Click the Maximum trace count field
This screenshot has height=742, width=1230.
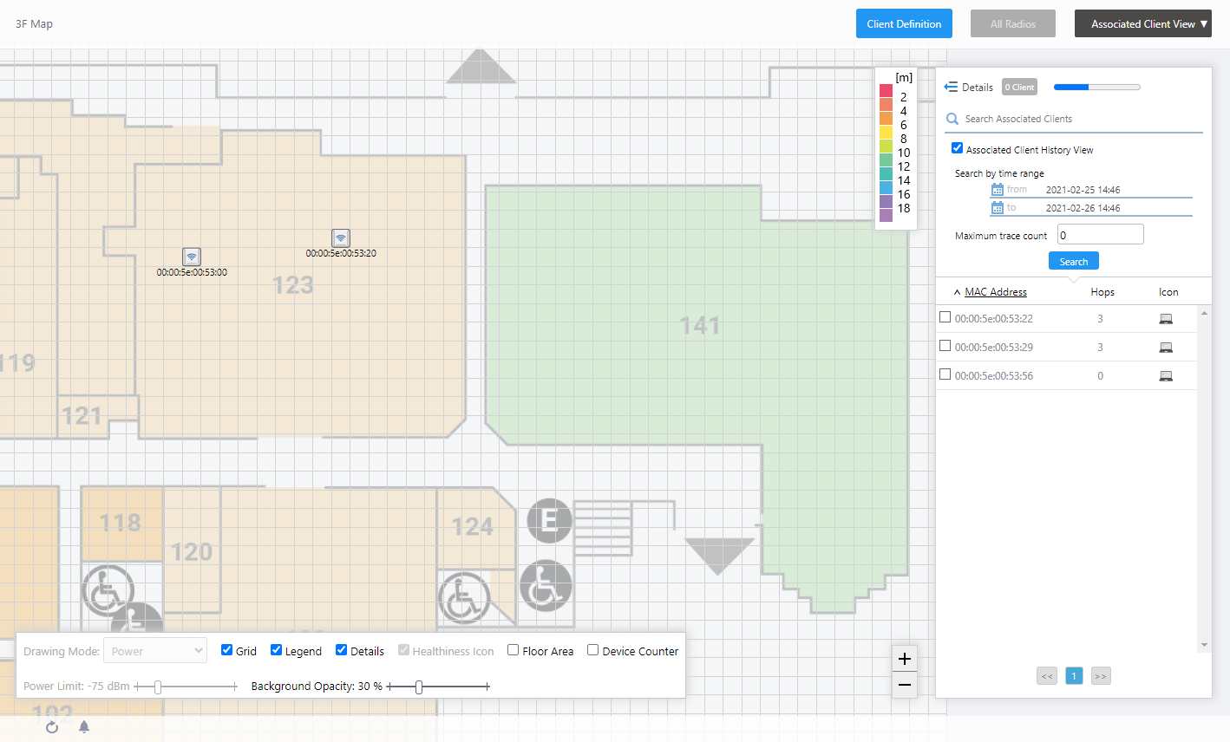(x=1100, y=235)
